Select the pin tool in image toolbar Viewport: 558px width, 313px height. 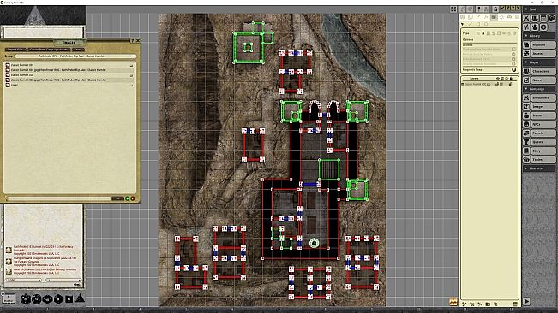click(x=479, y=9)
